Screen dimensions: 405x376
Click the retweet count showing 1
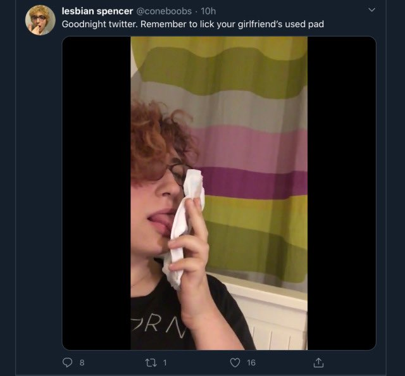(165, 363)
